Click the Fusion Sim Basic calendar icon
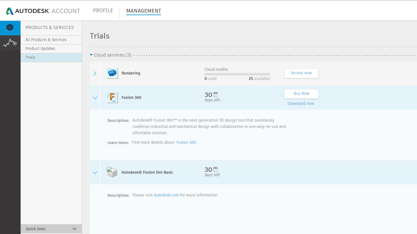Image resolution: width=417 pixels, height=234 pixels. pyautogui.click(x=216, y=169)
